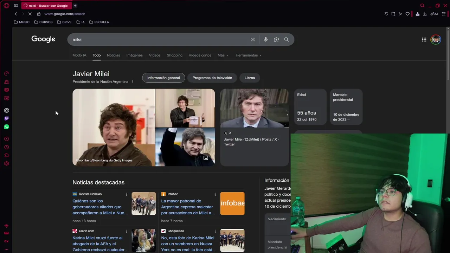450x253 pixels.
Task: Open options for Chequeado article
Action: [215, 231]
